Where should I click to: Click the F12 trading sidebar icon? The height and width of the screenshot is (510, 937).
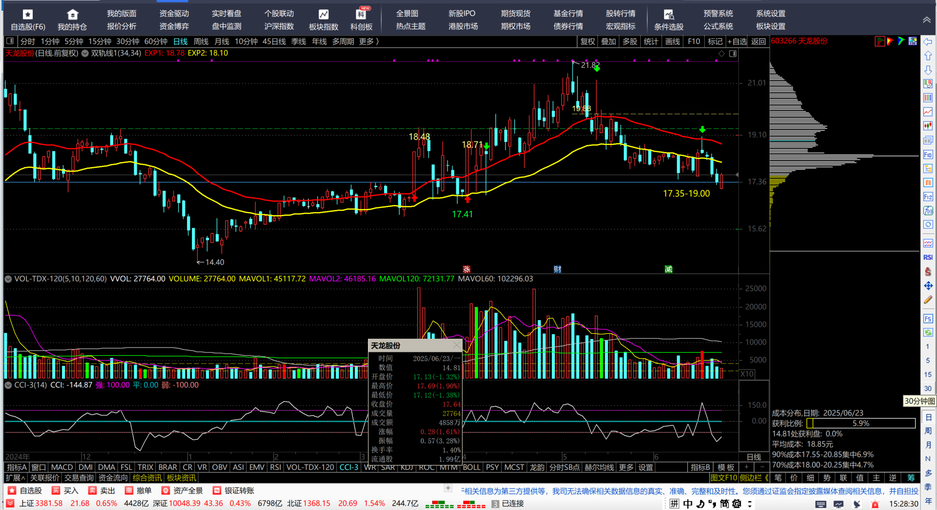pyautogui.click(x=928, y=197)
